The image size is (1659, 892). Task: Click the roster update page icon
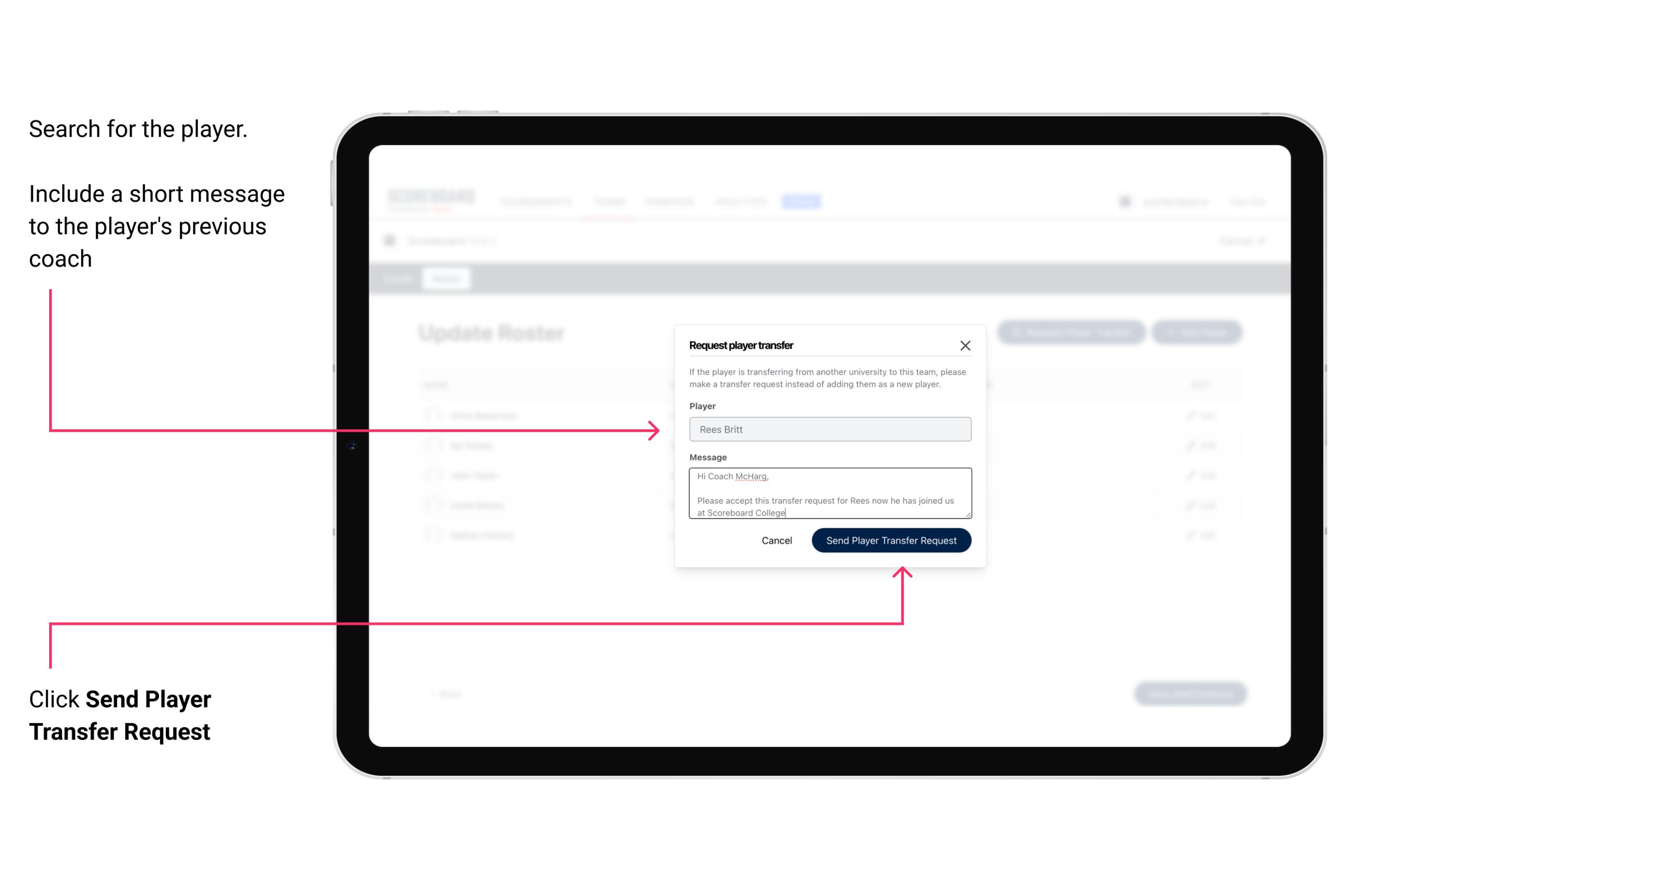pyautogui.click(x=393, y=240)
